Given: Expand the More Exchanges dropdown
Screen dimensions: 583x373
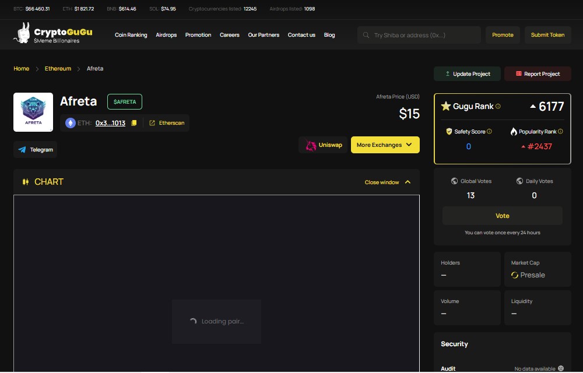Looking at the screenshot, I should click(385, 145).
